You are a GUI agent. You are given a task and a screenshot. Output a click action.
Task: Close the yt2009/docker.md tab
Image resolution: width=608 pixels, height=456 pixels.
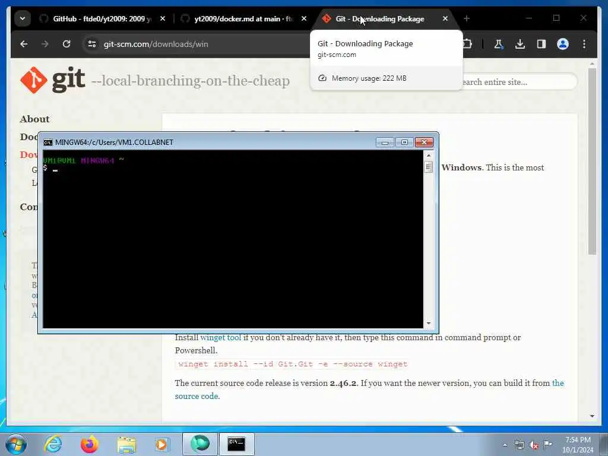pos(304,18)
